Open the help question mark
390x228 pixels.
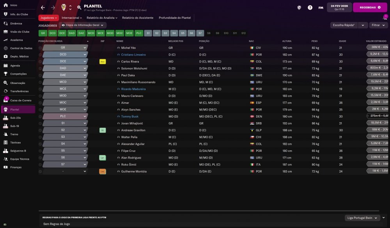point(310,7)
